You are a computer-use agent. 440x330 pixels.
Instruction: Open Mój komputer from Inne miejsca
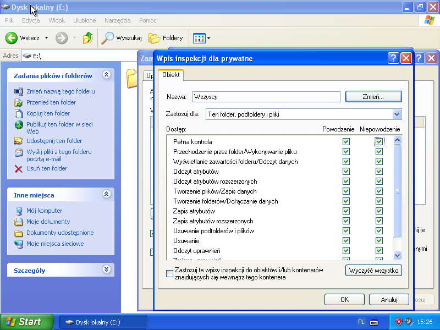(x=19, y=211)
